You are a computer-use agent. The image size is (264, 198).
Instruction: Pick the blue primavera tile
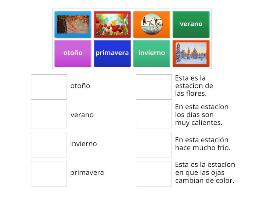[x=112, y=53]
